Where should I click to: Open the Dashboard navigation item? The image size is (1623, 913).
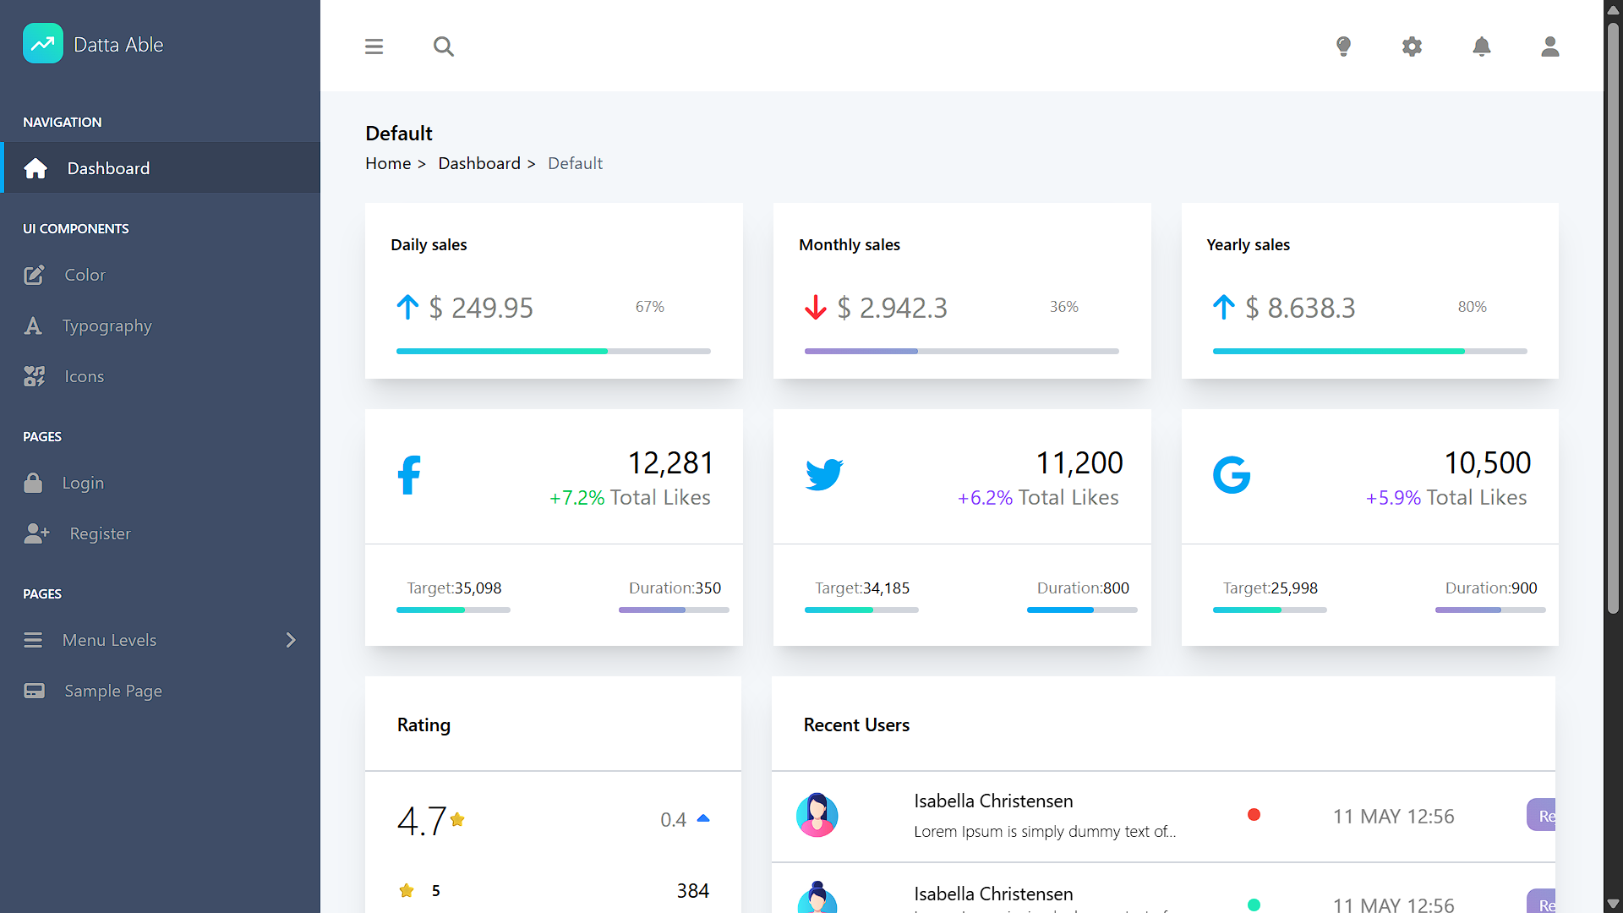point(108,168)
